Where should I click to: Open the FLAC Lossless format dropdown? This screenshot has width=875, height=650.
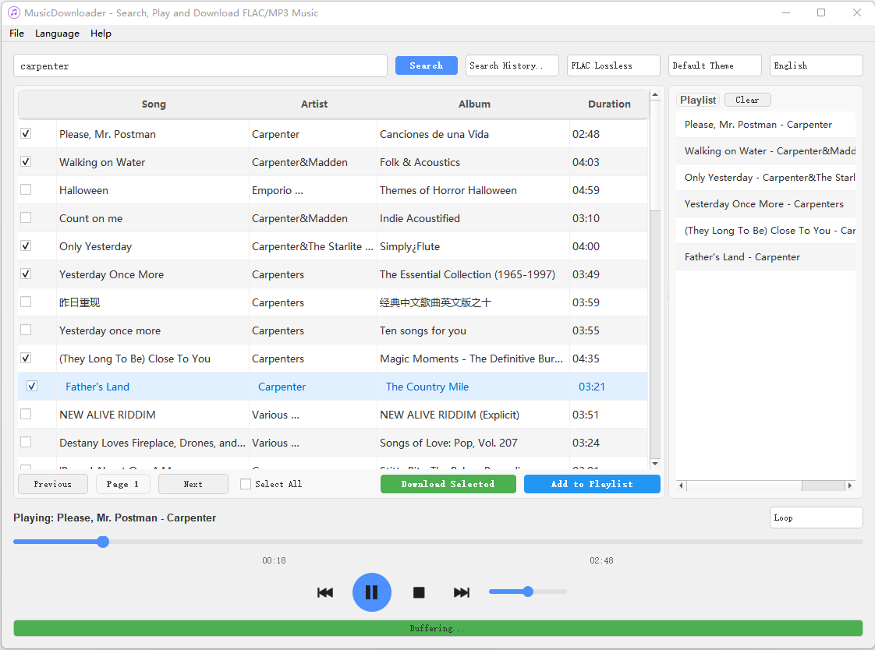coord(613,65)
